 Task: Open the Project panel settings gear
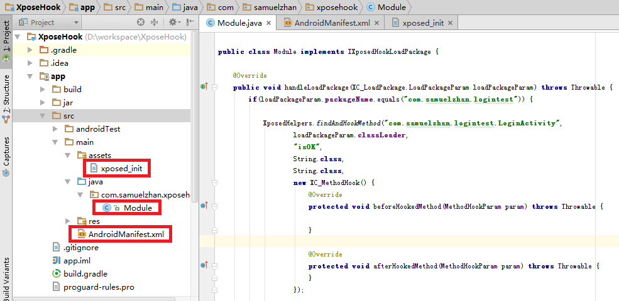pos(172,23)
